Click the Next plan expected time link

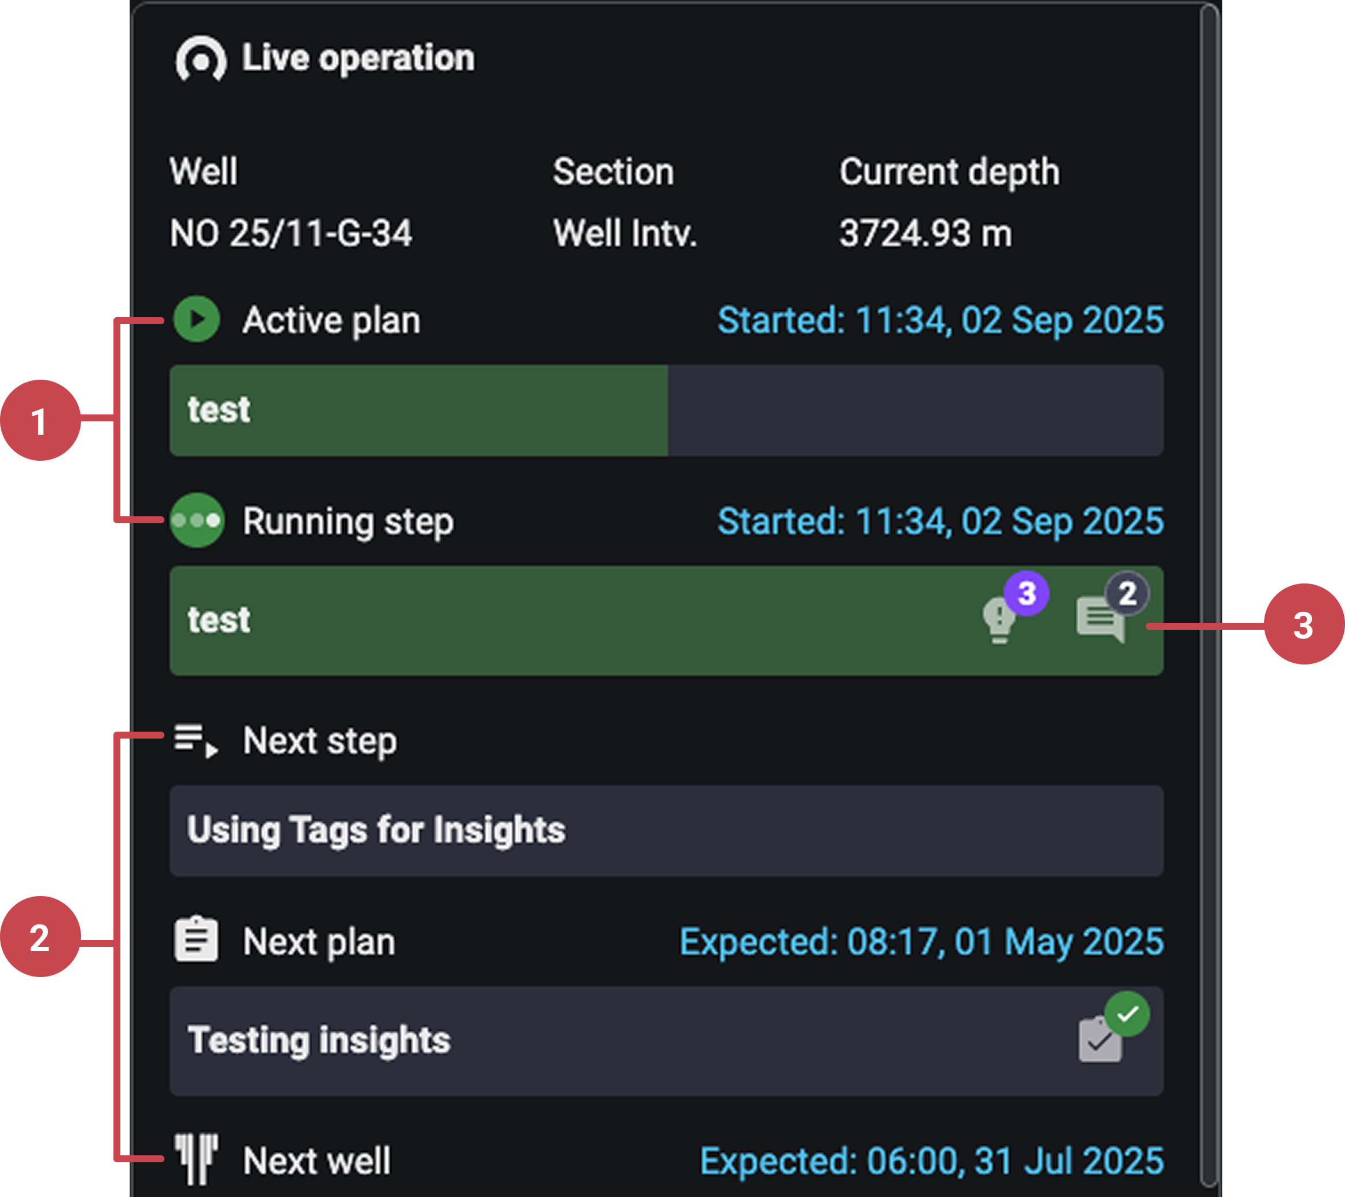click(921, 942)
